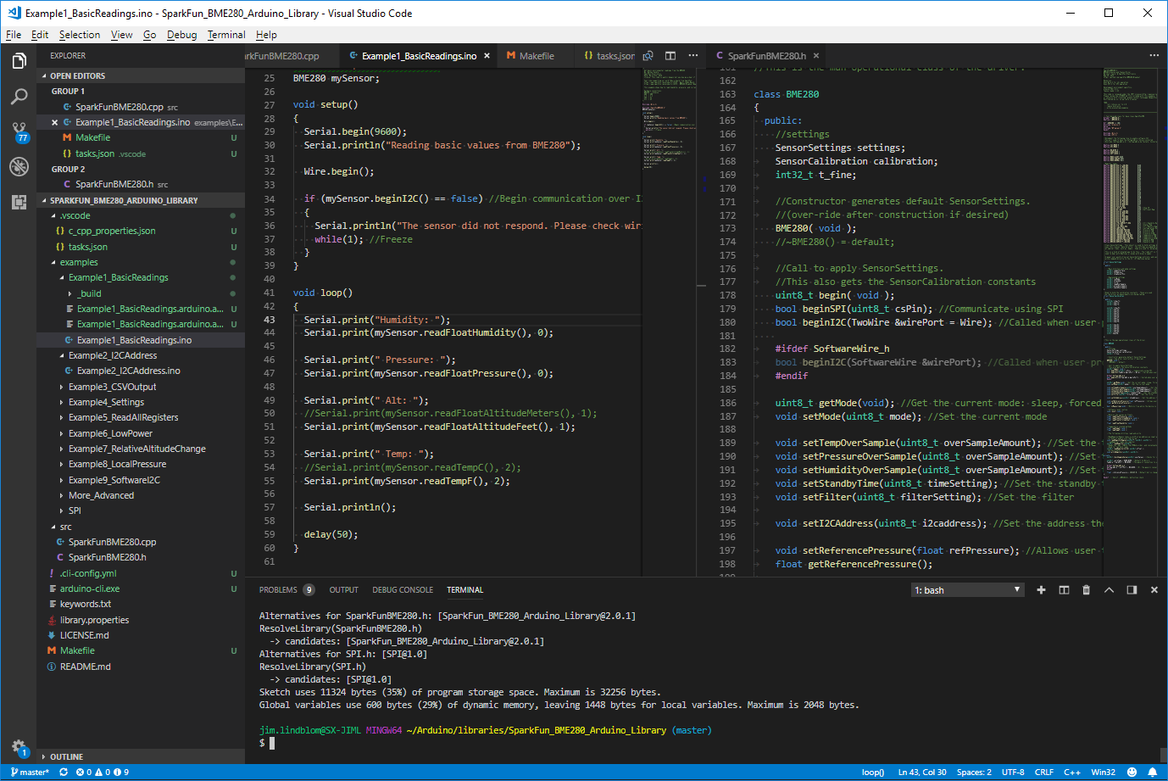Maximize the panel with the chevron icon
Image resolution: width=1168 pixels, height=781 pixels.
[1108, 589]
